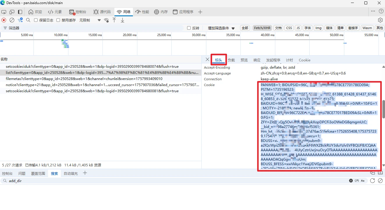Open Network panel settings gear
The image size is (385, 210).
380,20
